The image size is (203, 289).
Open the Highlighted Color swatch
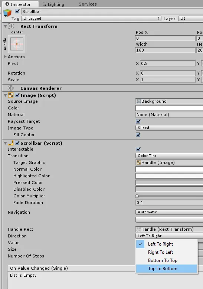(169, 176)
